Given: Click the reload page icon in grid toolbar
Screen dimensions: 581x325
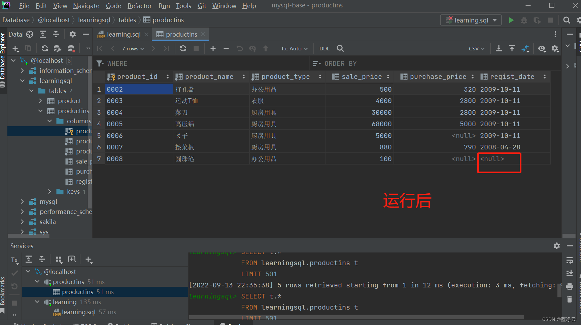Looking at the screenshot, I should click(x=183, y=48).
